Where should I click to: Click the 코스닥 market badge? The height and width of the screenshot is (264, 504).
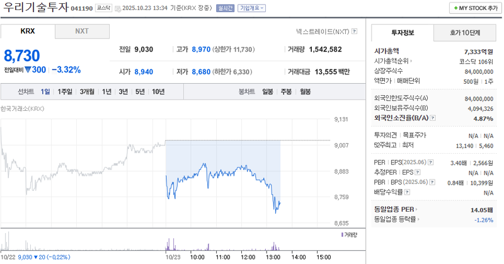click(x=103, y=8)
